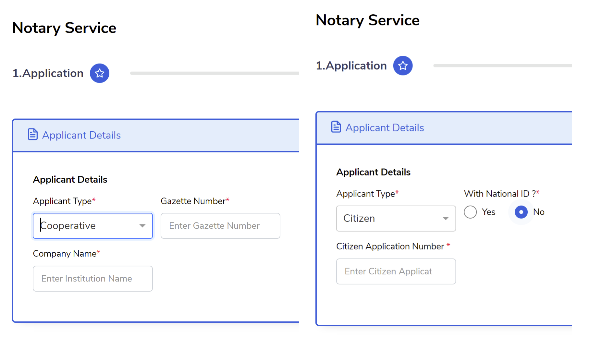
Task: Open the Applicant Type dropdown showing Citizen
Action: point(396,219)
